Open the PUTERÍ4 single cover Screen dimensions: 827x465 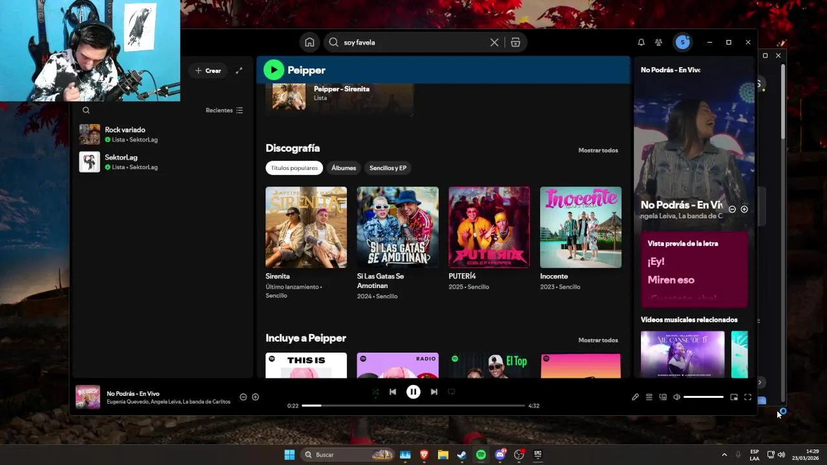click(489, 227)
